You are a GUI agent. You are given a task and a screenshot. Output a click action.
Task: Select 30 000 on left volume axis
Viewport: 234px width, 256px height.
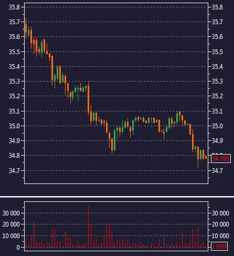(x=11, y=213)
